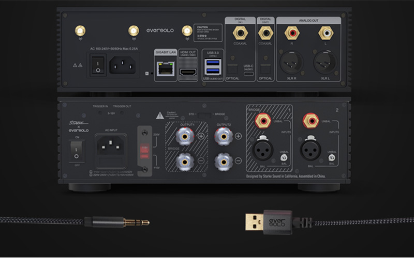Switch the red 115V/230V voltage selector
This screenshot has height=258, width=414.
pyautogui.click(x=145, y=151)
